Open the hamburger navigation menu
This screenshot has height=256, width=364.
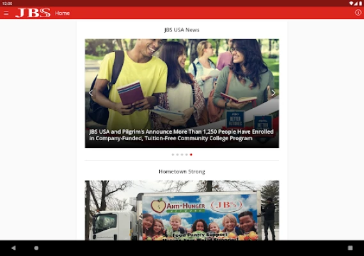6,13
